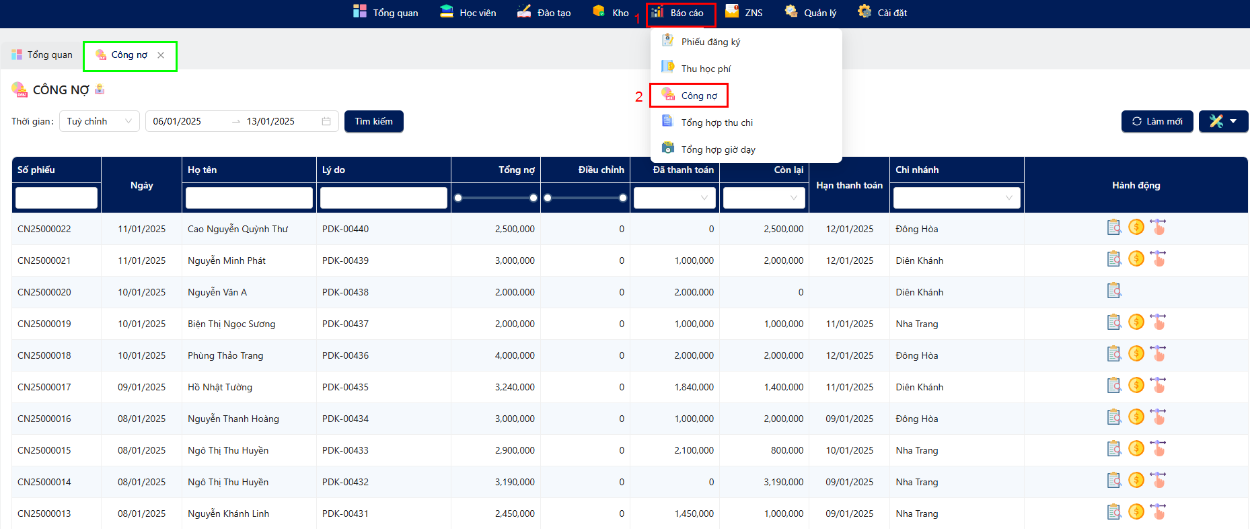
Task: Click payment coin icon for CN25000015
Action: point(1136,449)
